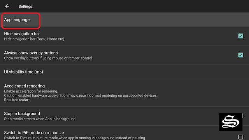Image resolution: width=249 pixels, height=140 pixels.
Task: Go back using the arrow icon
Action: [x=7, y=6]
